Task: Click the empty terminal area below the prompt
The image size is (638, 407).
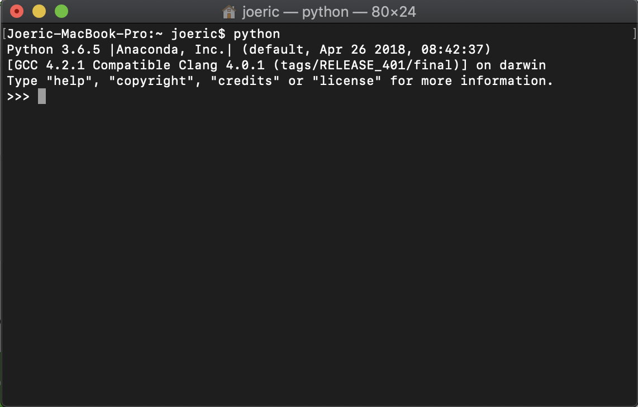Action: (x=319, y=252)
